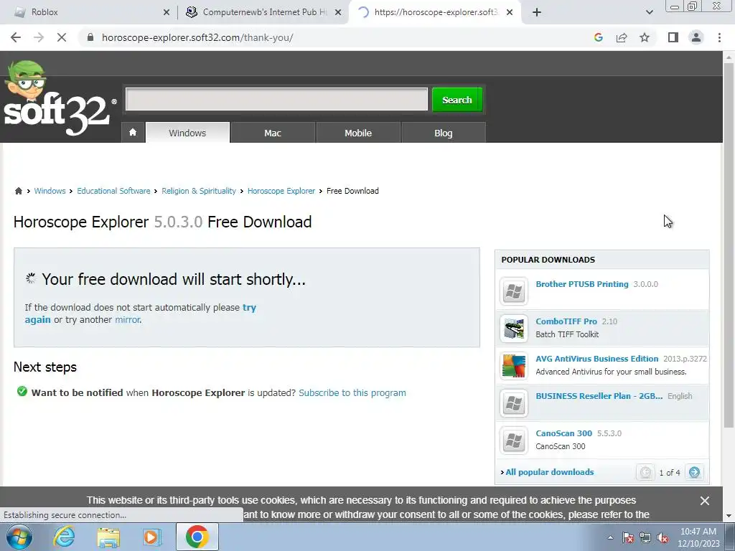Close the cookie notice banner

click(x=705, y=501)
